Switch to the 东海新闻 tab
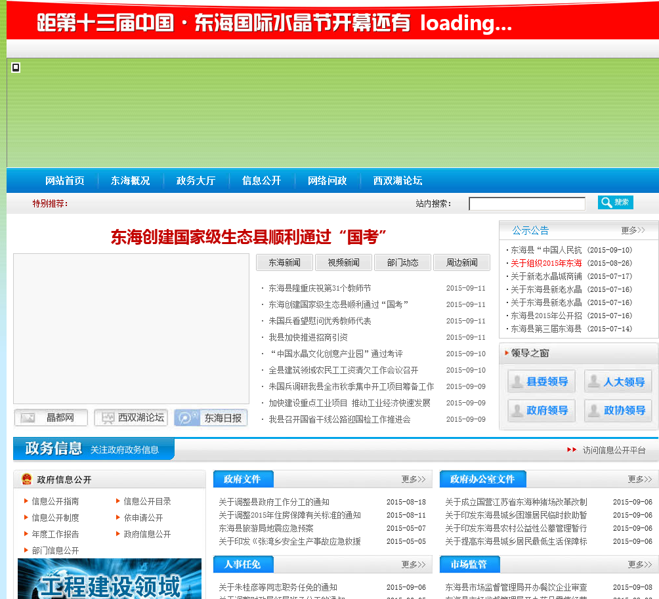 point(284,262)
